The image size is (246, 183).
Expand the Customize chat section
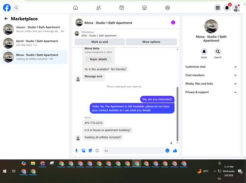(211, 67)
